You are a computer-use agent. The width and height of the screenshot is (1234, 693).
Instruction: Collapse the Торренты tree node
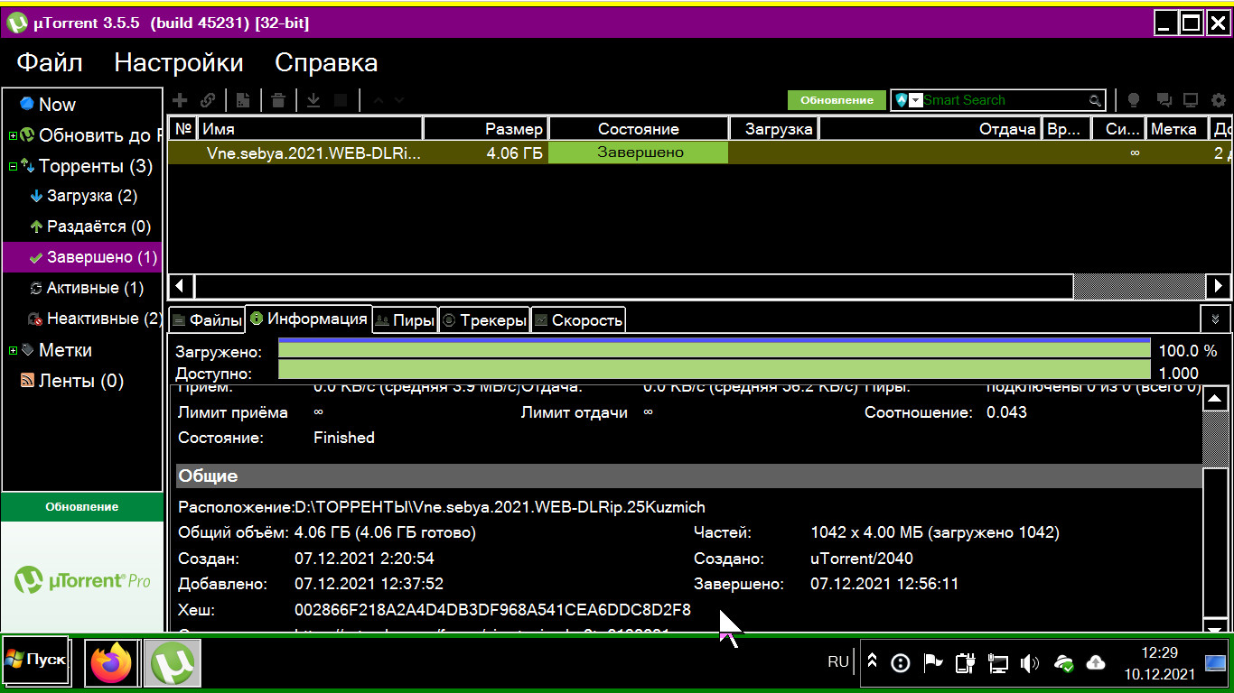point(13,167)
